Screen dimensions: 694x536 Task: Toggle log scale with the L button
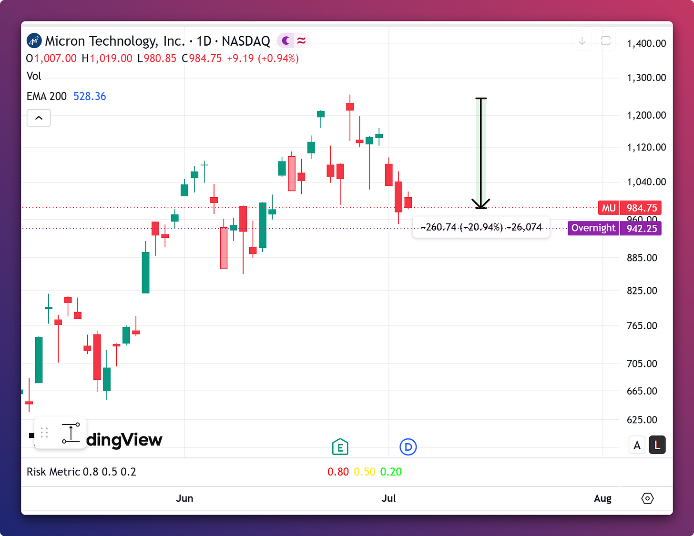[657, 445]
